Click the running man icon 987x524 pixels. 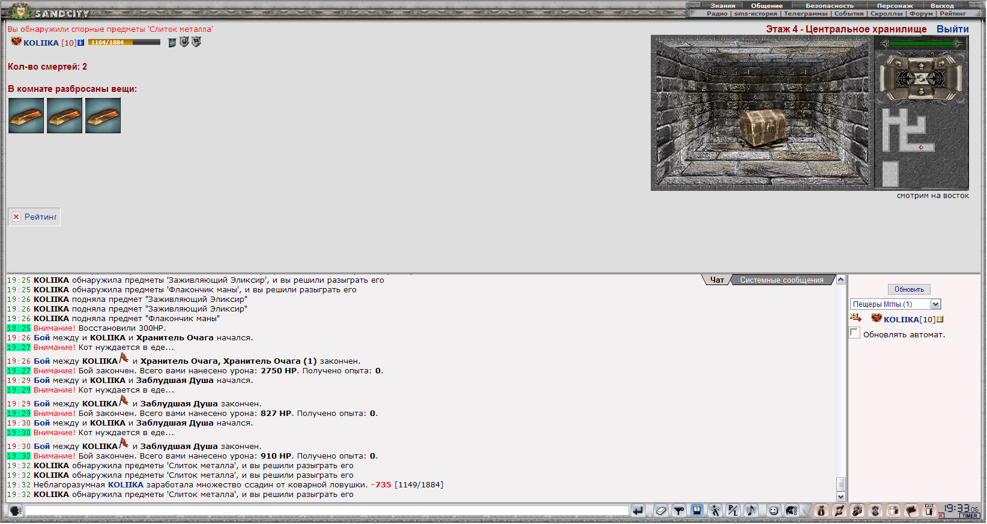click(714, 511)
